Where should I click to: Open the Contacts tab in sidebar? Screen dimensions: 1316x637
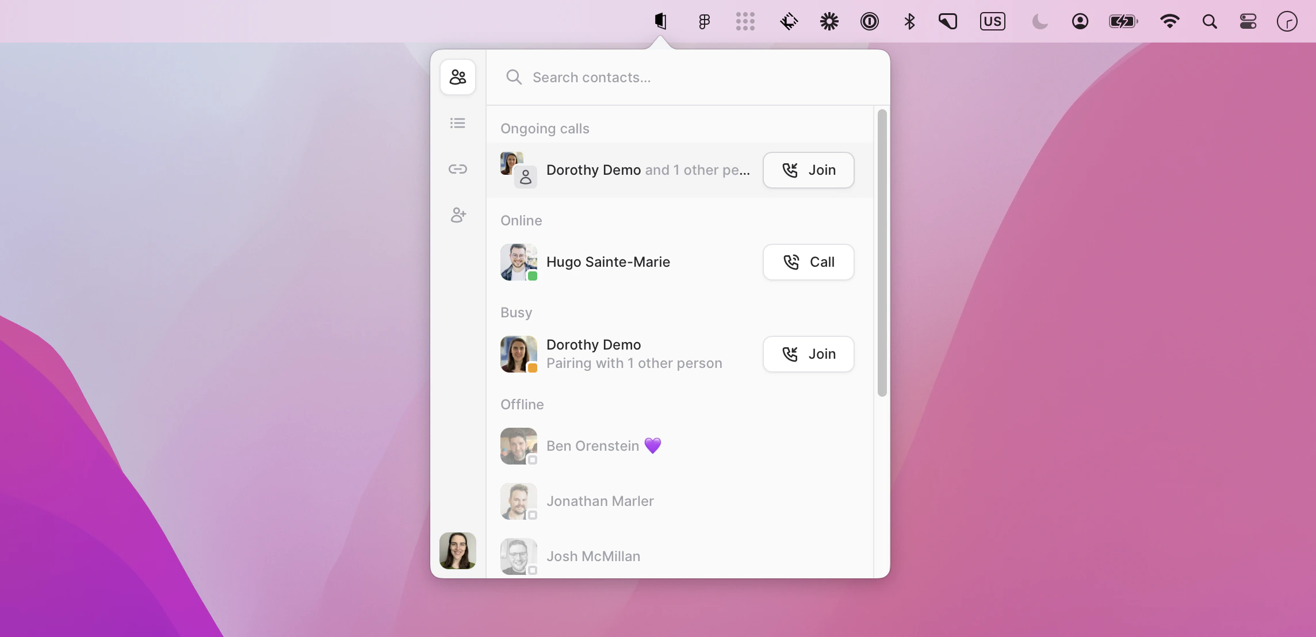coord(458,77)
